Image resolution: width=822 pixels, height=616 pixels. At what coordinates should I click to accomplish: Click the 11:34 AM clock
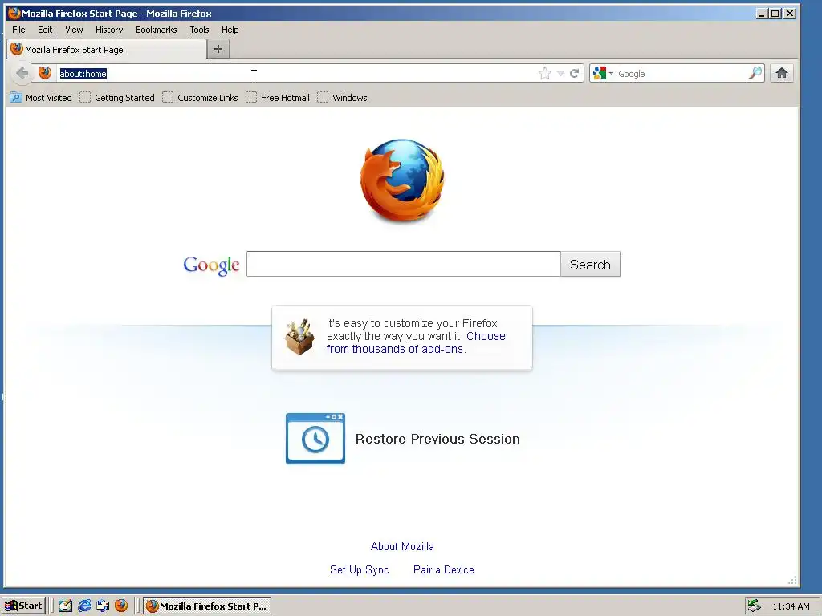pos(791,606)
